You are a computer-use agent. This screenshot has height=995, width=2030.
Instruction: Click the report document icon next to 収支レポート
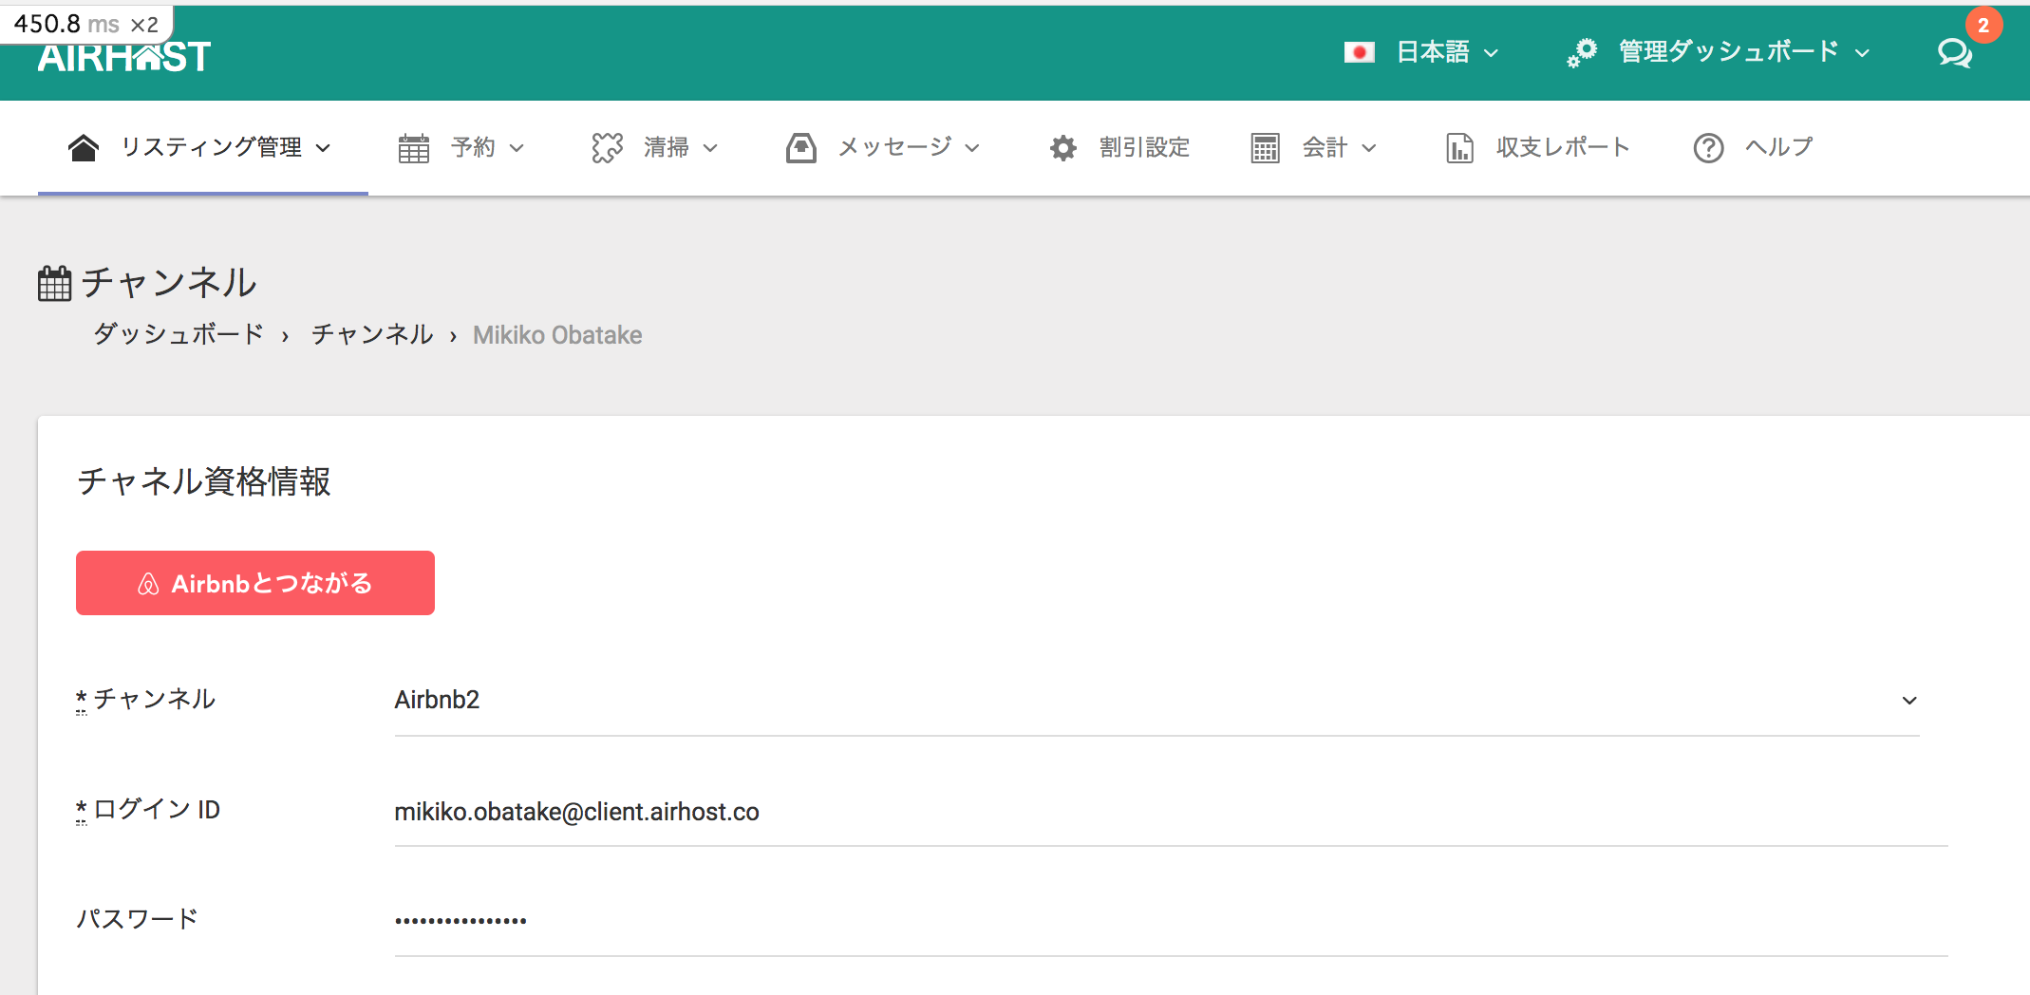(x=1459, y=148)
